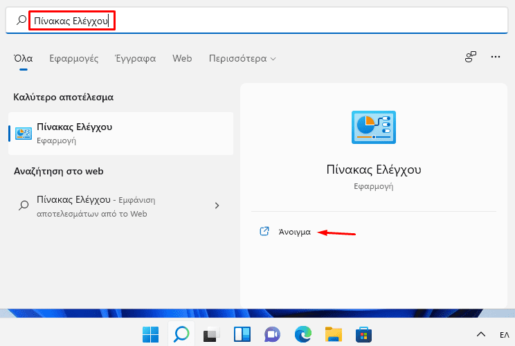515x346 pixels.
Task: Switch to the Εφαρμογές tab
Action: pos(73,58)
